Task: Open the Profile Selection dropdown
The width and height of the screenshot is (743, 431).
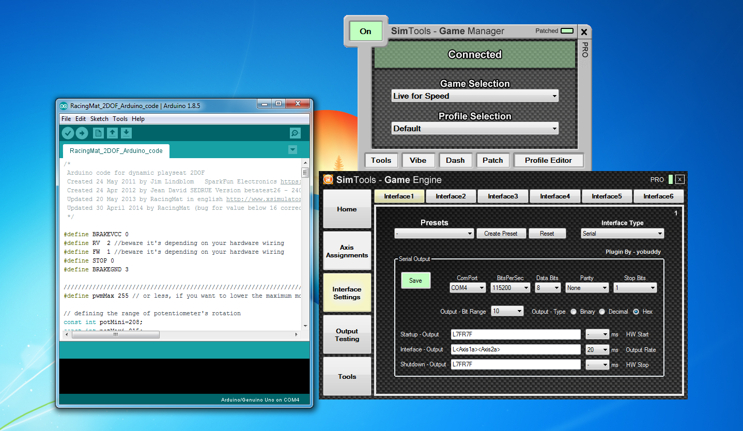Action: pyautogui.click(x=475, y=129)
